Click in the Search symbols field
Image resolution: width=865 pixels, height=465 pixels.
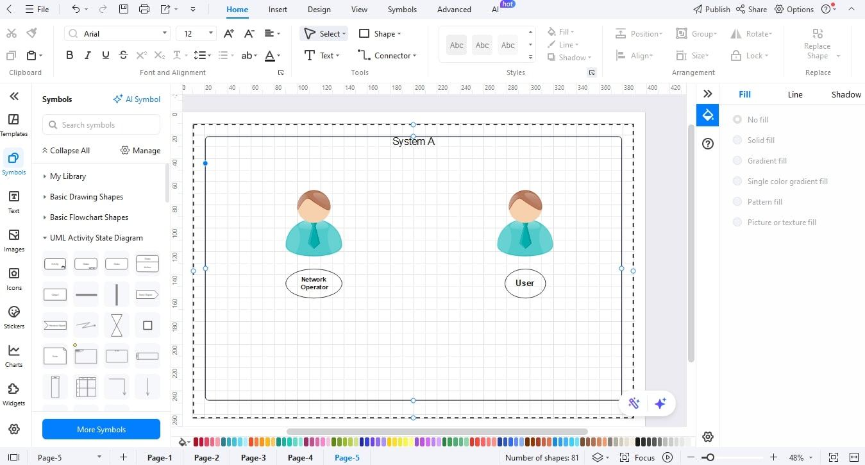tap(101, 124)
